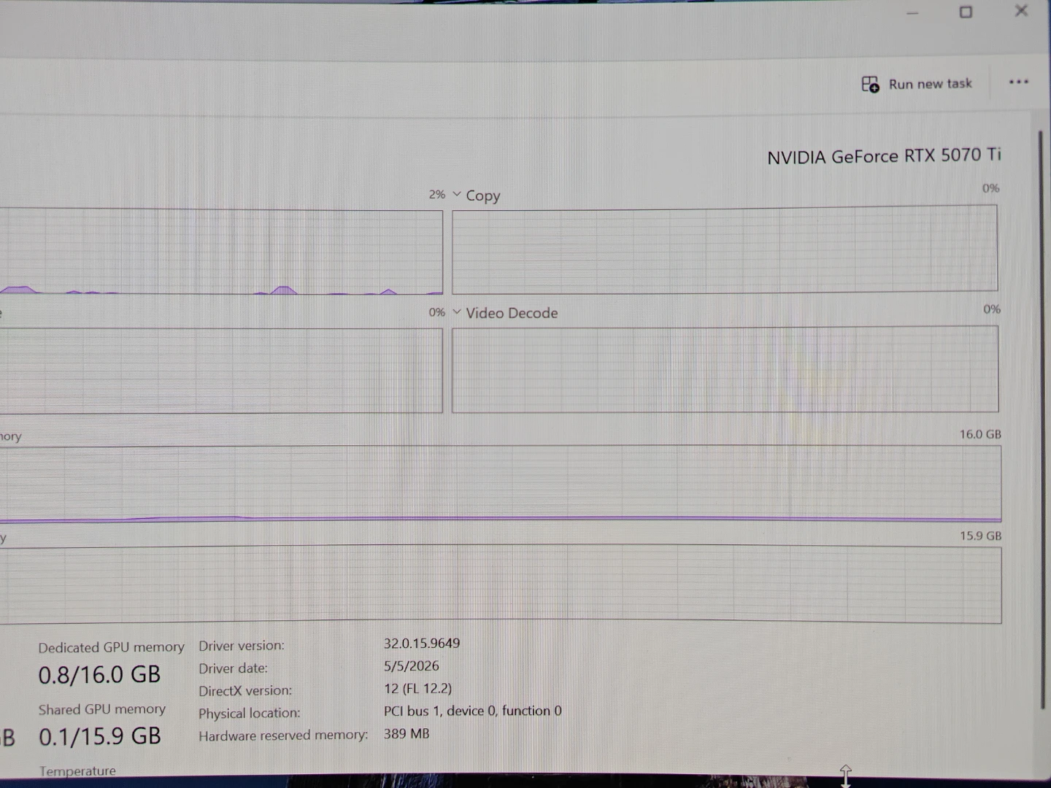The width and height of the screenshot is (1051, 788).
Task: Click the Driver date: label
Action: (233, 668)
